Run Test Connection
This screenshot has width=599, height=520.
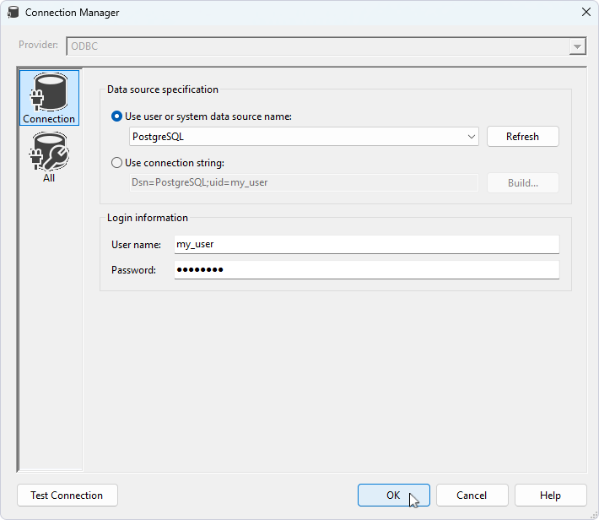(x=67, y=496)
